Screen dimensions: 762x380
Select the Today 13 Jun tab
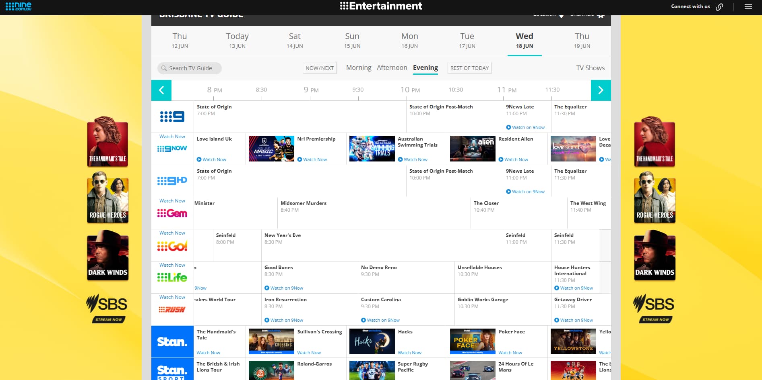point(237,41)
